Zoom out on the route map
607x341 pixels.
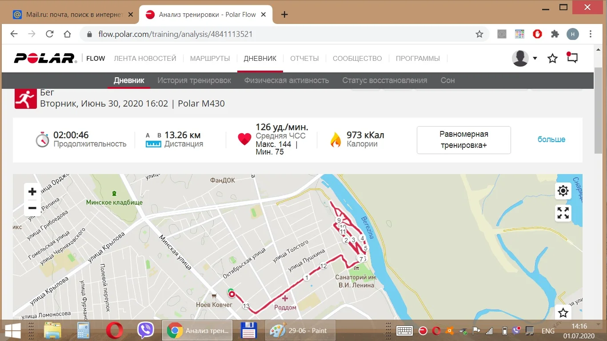coord(32,208)
